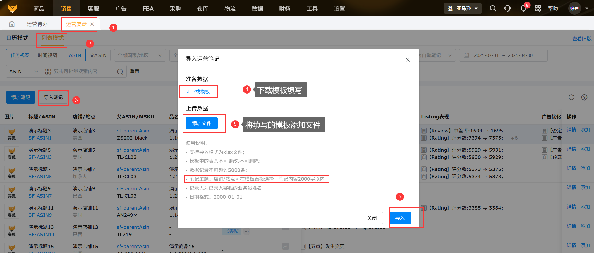The height and width of the screenshot is (253, 594).
Task: Open the 全部国家/地区 dropdown
Action: [140, 55]
